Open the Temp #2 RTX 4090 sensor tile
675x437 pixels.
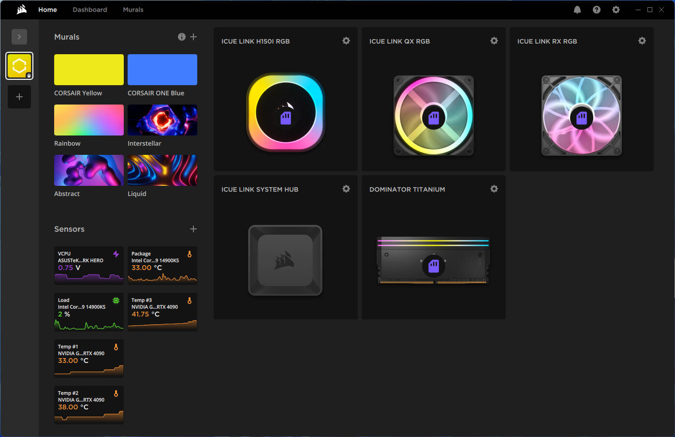tap(89, 405)
